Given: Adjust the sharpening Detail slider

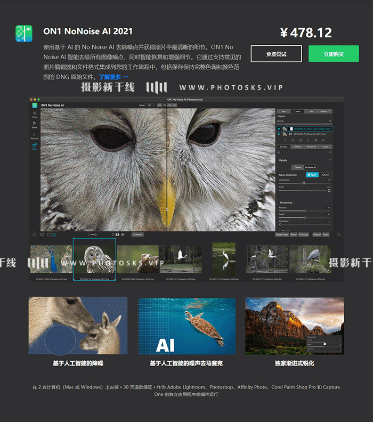Looking at the screenshot, I should [305, 217].
